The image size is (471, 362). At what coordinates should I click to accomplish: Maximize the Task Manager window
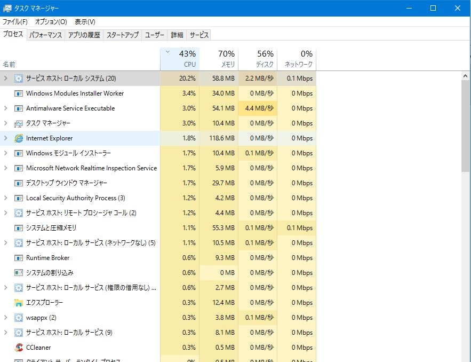click(x=433, y=8)
